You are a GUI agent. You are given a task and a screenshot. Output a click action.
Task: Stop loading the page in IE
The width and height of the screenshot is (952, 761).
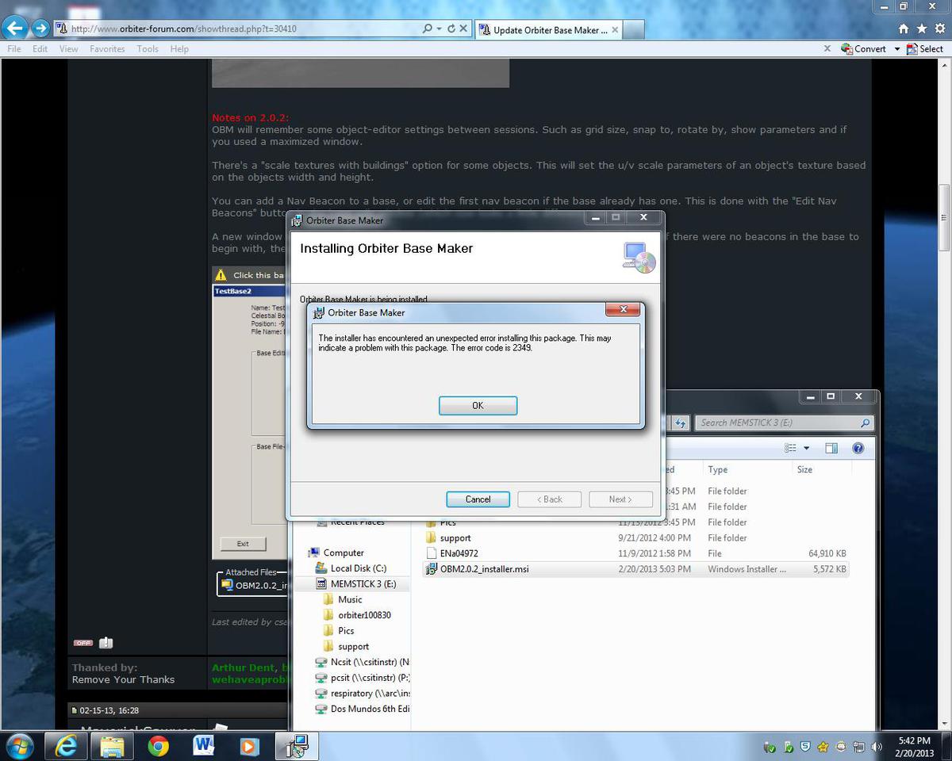463,29
